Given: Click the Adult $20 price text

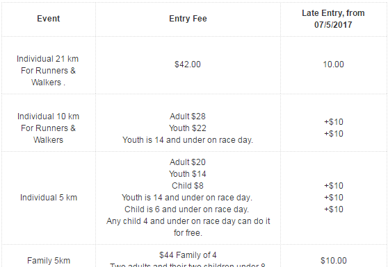Looking at the screenshot, I should [188, 162].
